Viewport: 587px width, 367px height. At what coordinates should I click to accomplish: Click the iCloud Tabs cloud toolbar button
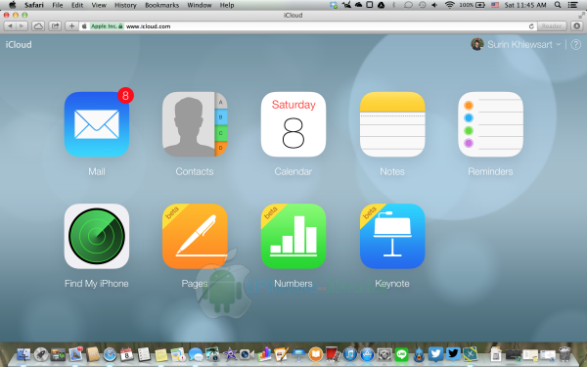38,26
